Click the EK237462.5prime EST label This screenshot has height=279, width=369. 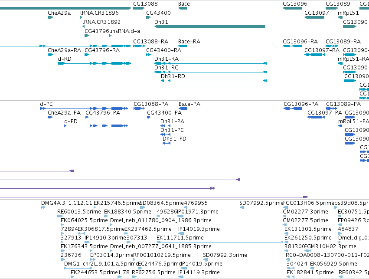point(148,229)
